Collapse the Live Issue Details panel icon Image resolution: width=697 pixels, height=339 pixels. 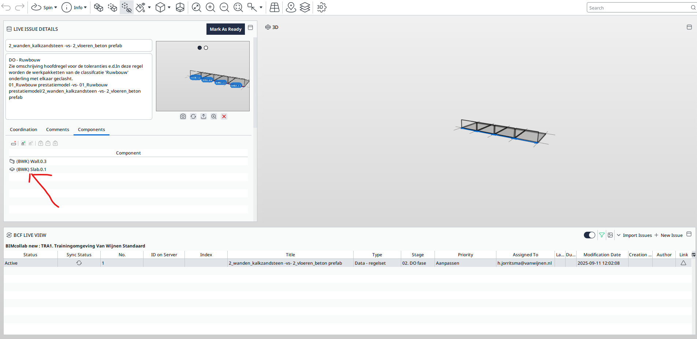pos(250,27)
